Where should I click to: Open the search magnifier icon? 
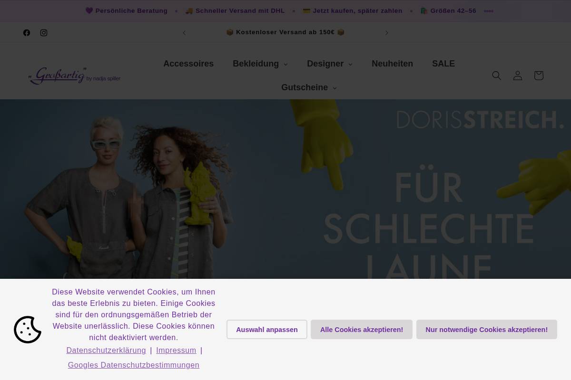497,76
